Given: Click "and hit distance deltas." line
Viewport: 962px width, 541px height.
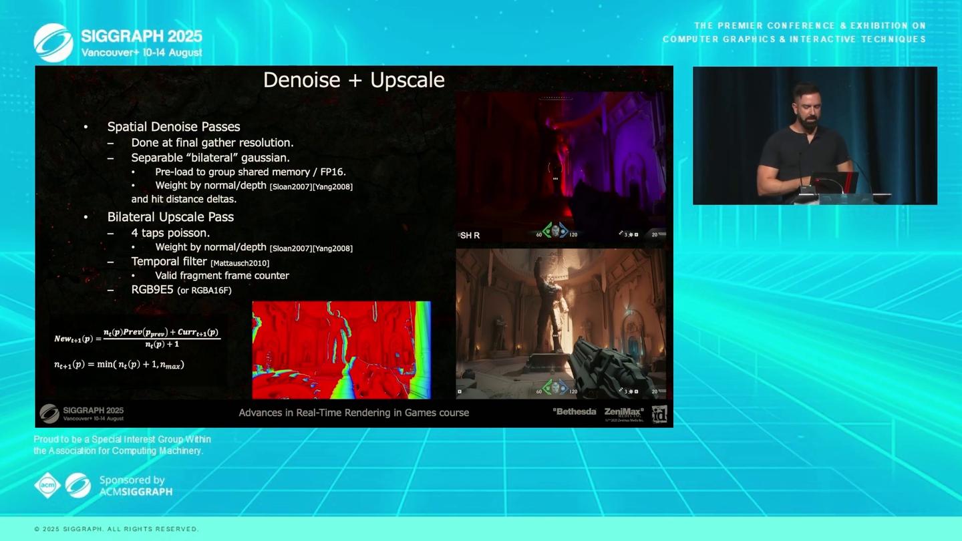Looking at the screenshot, I should coord(184,199).
